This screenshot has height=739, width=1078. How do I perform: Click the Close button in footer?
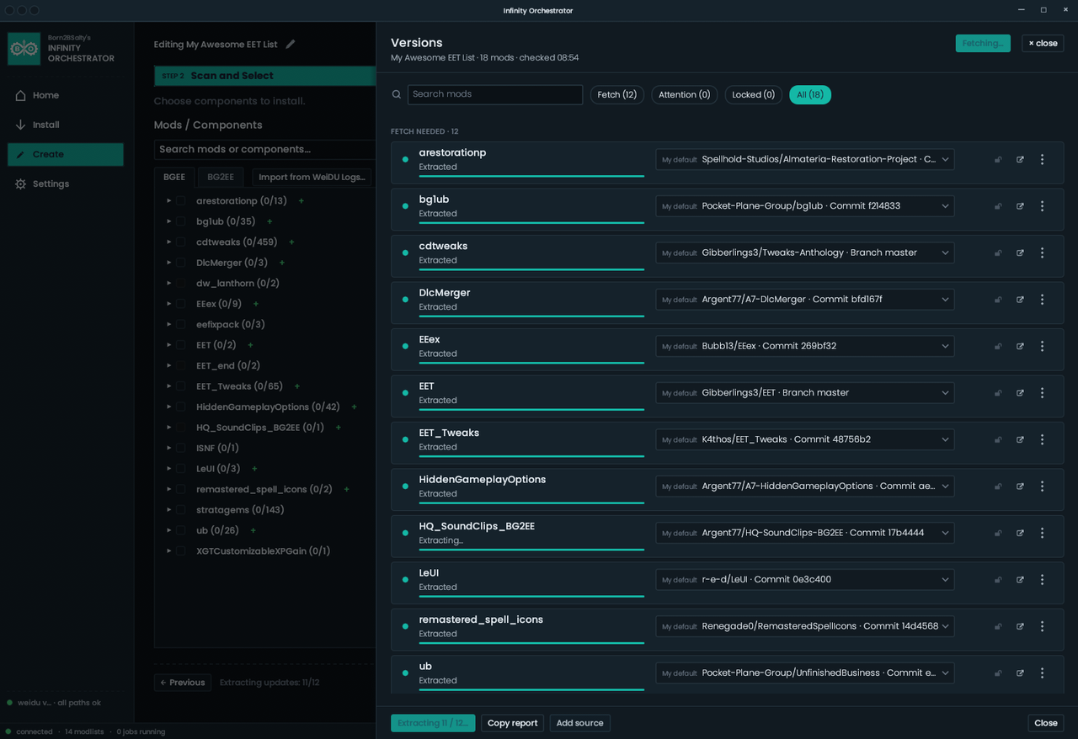[x=1046, y=723]
